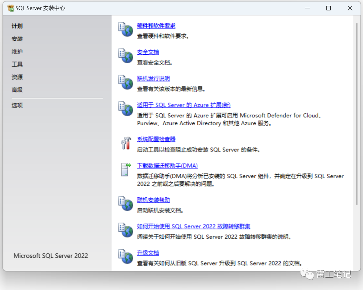Screen dimensions: 363x290
Task: Open 如何开始使用 SQL Server 2022 故障转移群集 link
Action: coord(193,226)
